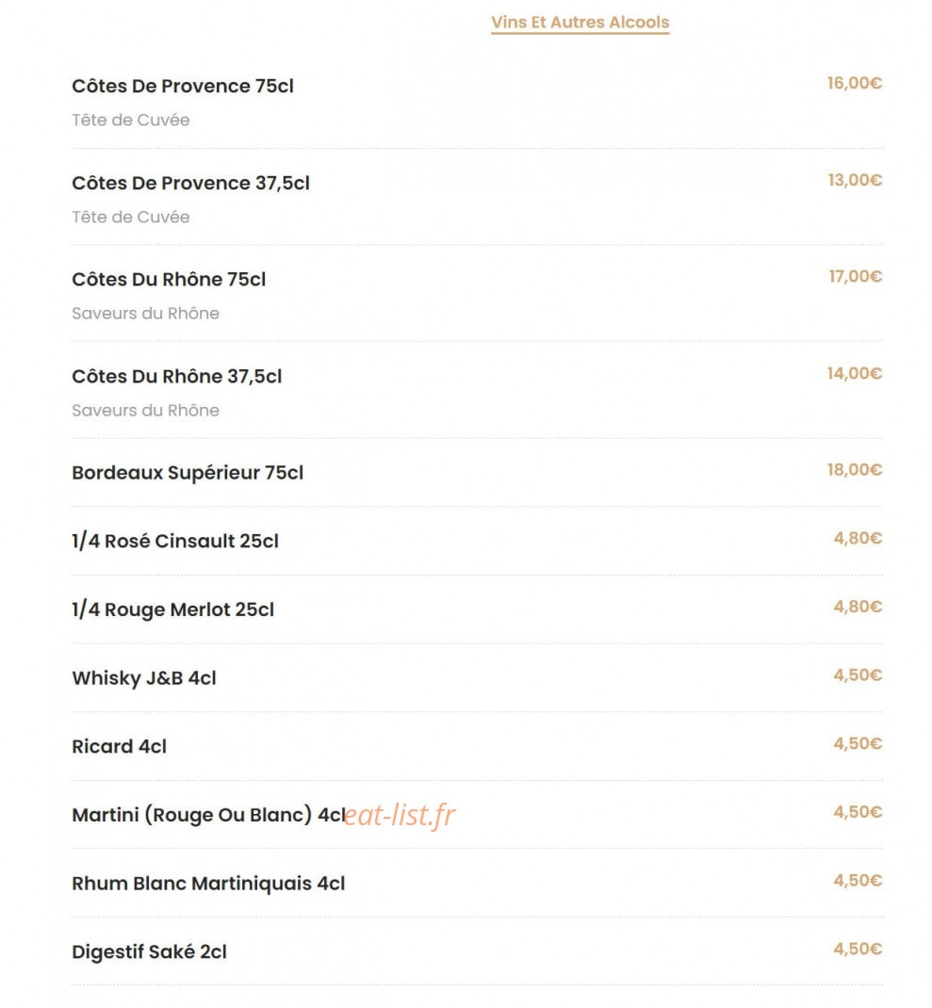Click the 17,00€ price label
Image resolution: width=932 pixels, height=1008 pixels.
click(855, 276)
